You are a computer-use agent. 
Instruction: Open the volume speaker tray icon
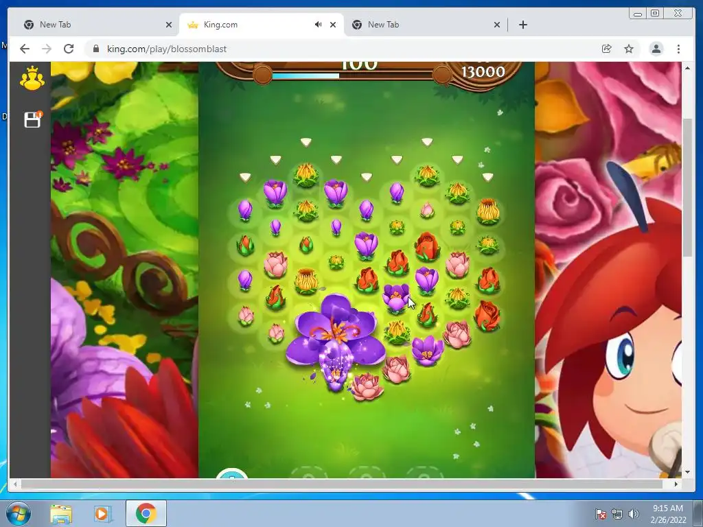point(633,514)
